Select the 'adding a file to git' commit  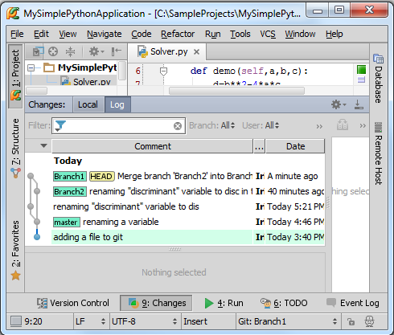[187, 237]
